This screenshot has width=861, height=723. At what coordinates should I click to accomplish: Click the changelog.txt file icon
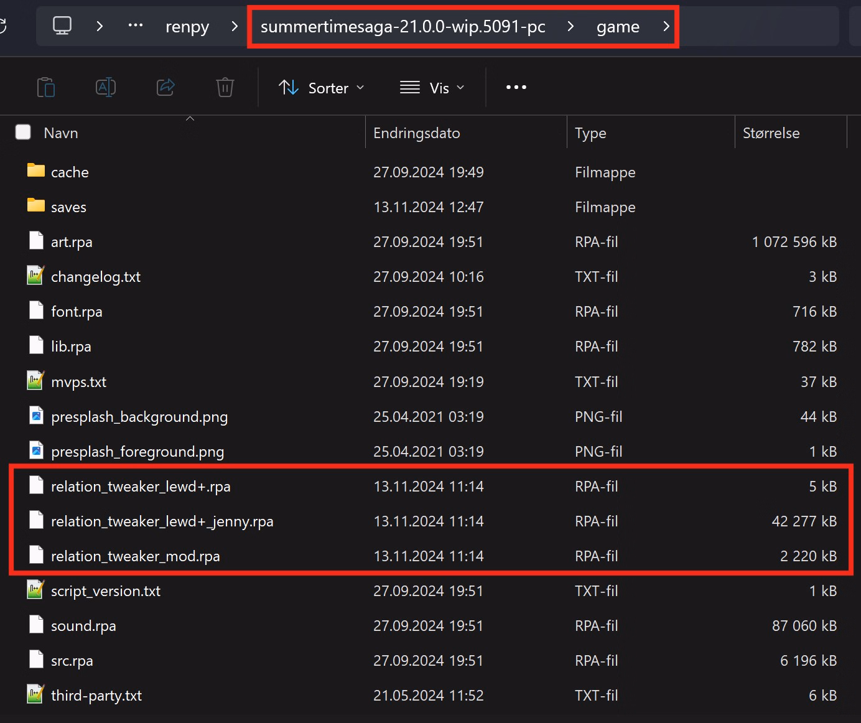pyautogui.click(x=36, y=275)
